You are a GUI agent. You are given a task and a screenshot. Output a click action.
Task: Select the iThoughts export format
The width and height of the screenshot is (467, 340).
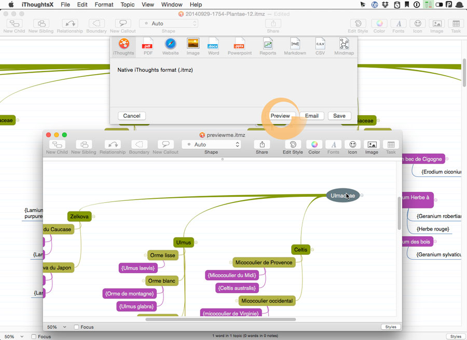[x=123, y=47]
